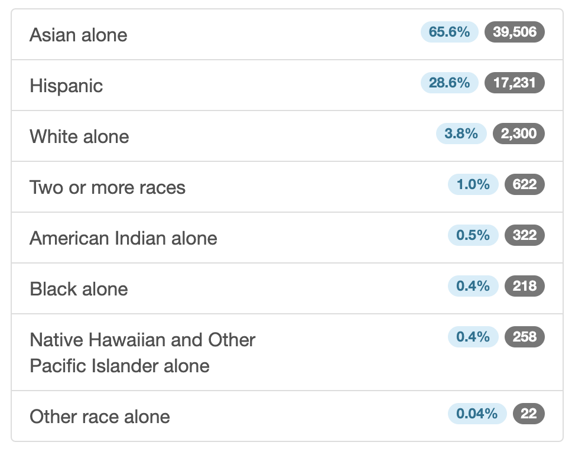
Task: Click the 39,506 count badge
Action: click(x=514, y=32)
